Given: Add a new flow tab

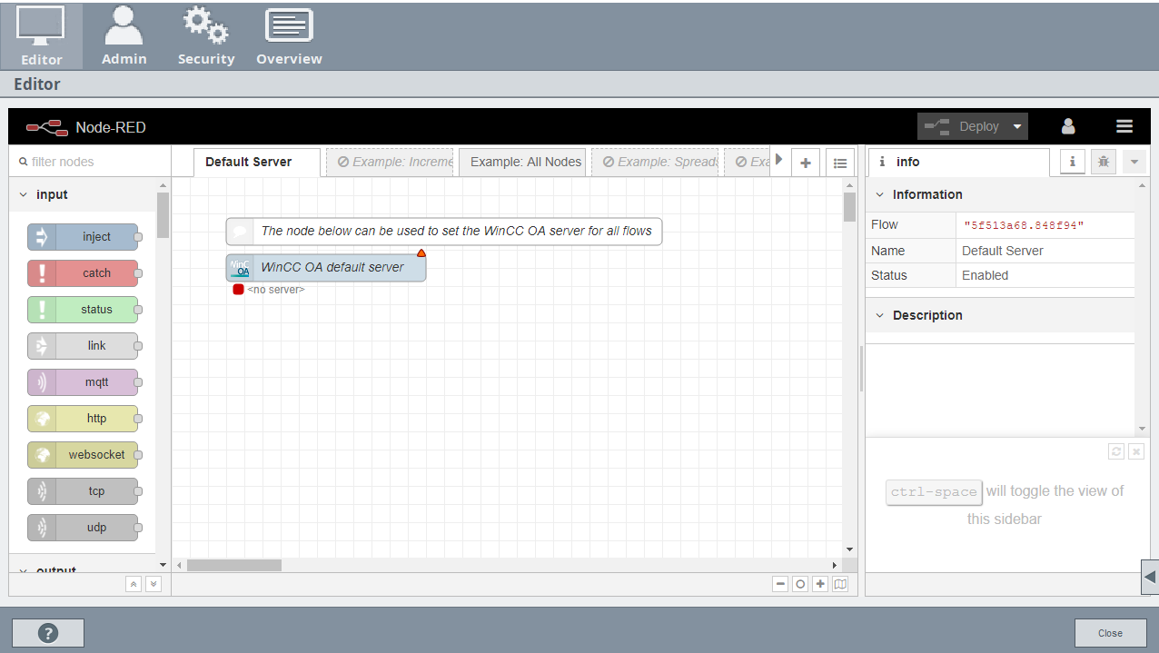Looking at the screenshot, I should (x=805, y=163).
